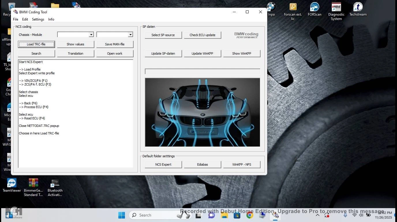Click the SP daten progress bar
This screenshot has width=397, height=222.
click(203, 71)
